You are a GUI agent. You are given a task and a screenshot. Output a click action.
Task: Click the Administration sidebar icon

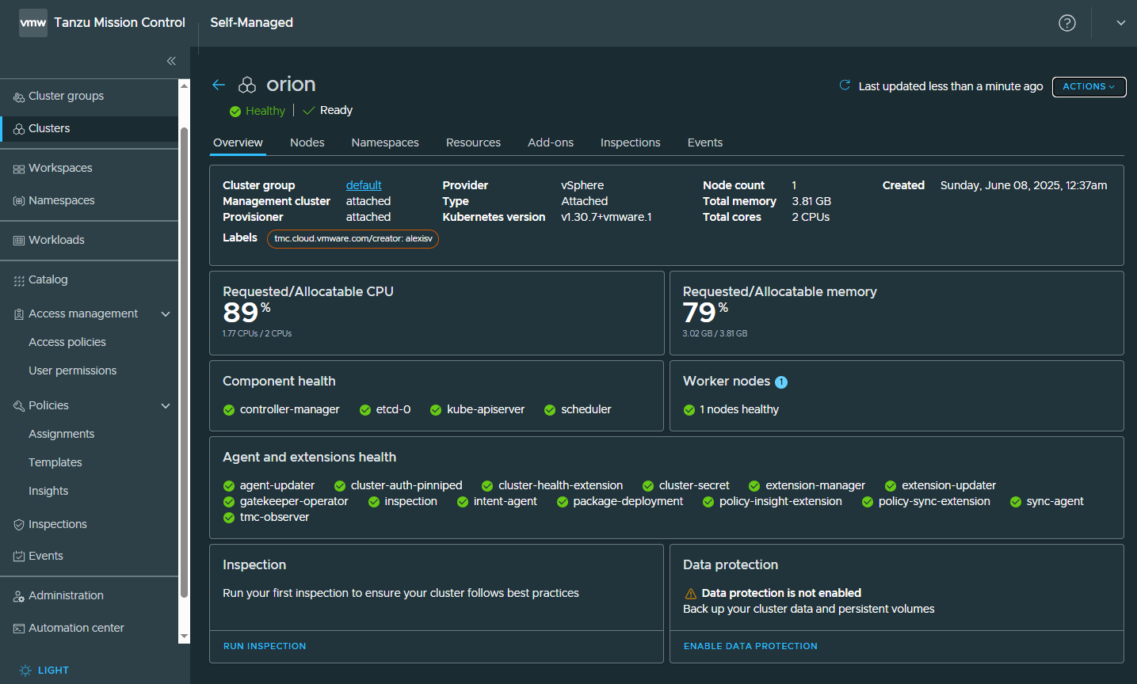19,596
